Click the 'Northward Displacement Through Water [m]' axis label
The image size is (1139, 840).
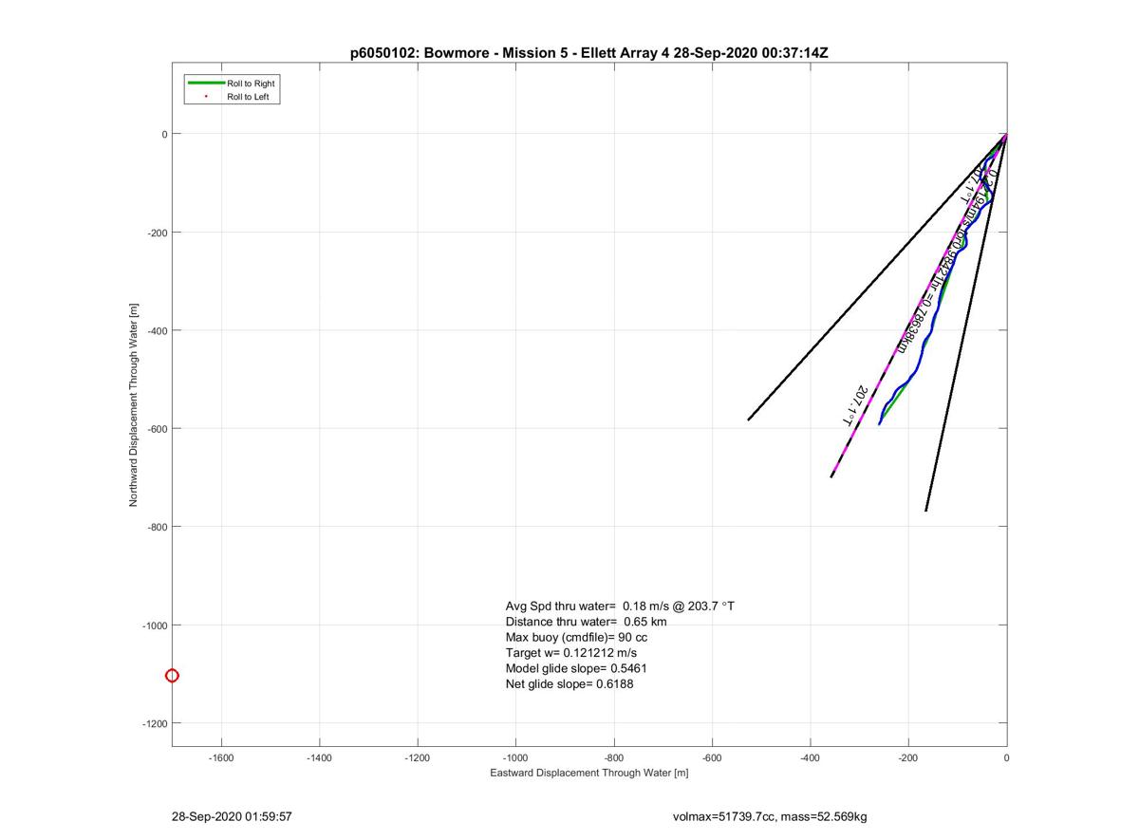tap(134, 404)
